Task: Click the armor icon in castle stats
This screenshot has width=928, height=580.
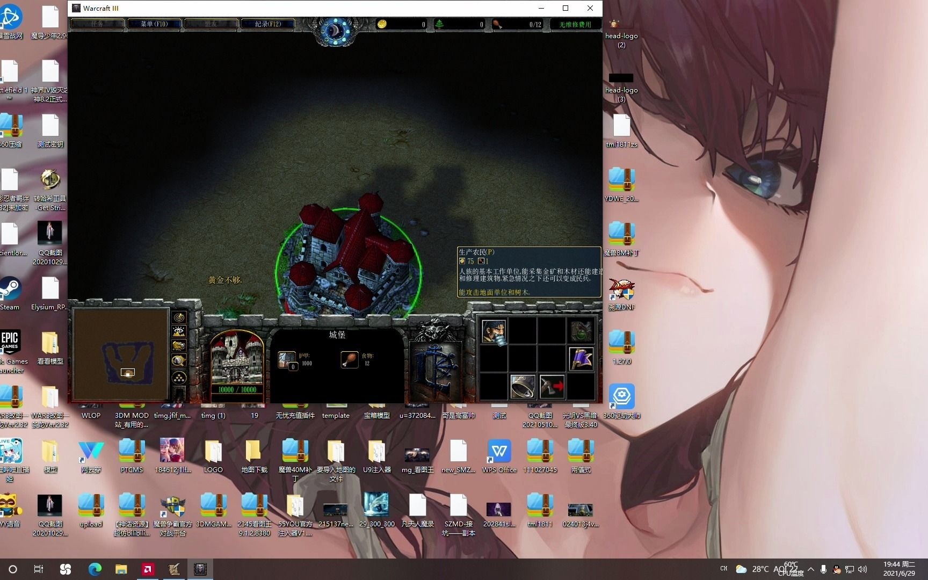Action: coord(287,360)
